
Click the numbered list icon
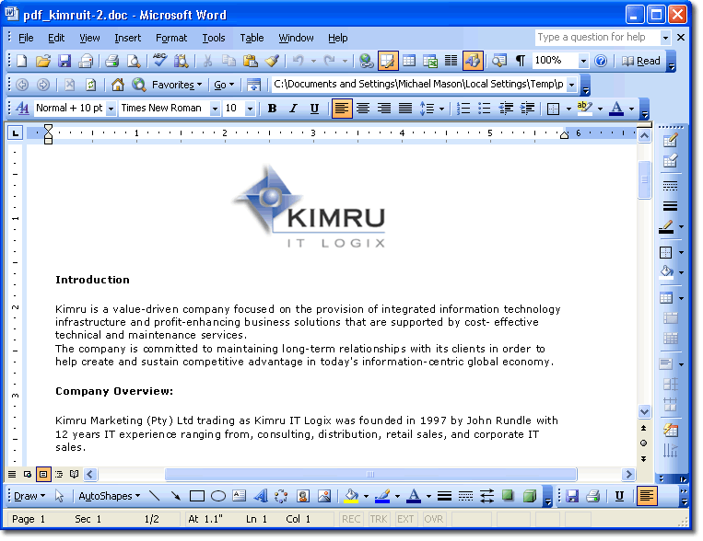tap(463, 109)
